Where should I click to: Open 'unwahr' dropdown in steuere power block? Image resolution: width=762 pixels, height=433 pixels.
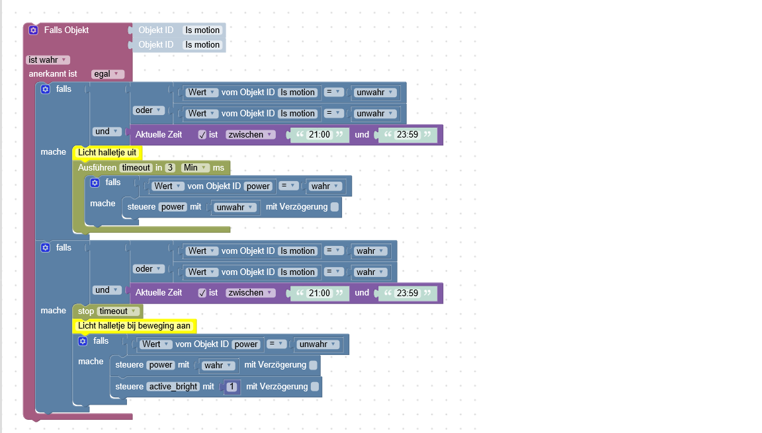click(x=235, y=208)
